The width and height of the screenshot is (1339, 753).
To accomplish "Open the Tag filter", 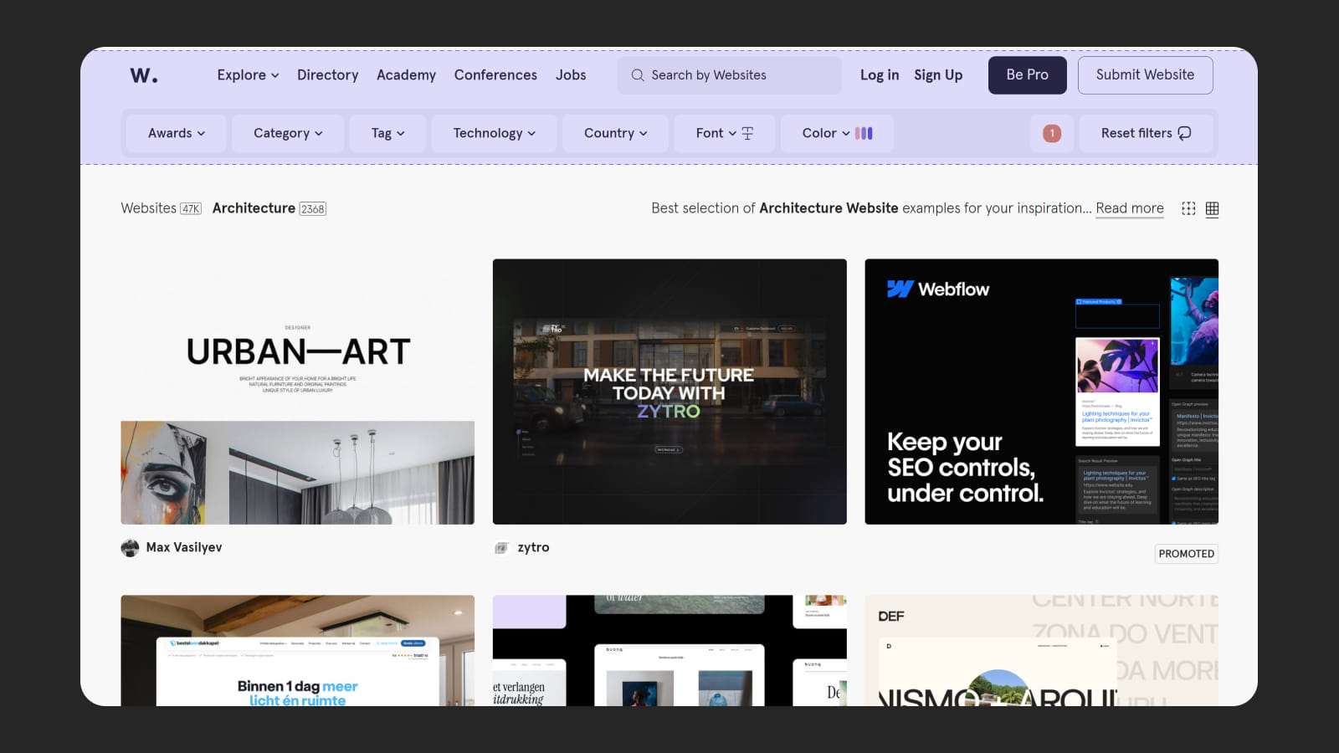I will [x=387, y=133].
